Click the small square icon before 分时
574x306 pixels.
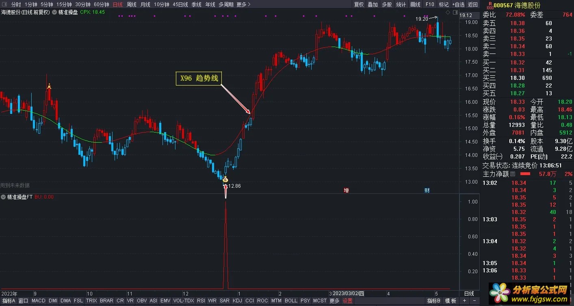(x=5, y=4)
